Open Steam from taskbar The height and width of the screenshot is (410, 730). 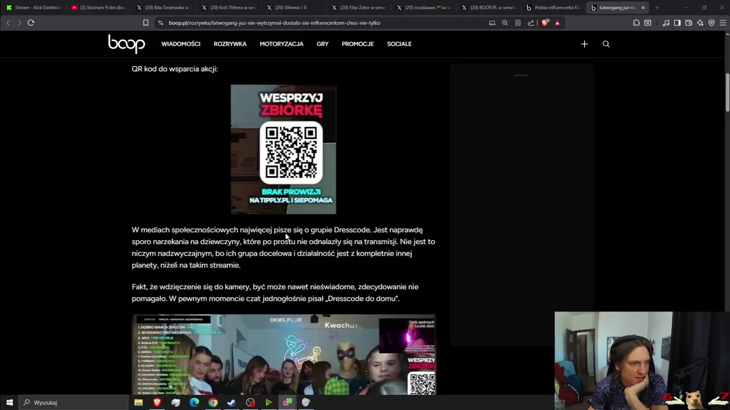(231, 403)
